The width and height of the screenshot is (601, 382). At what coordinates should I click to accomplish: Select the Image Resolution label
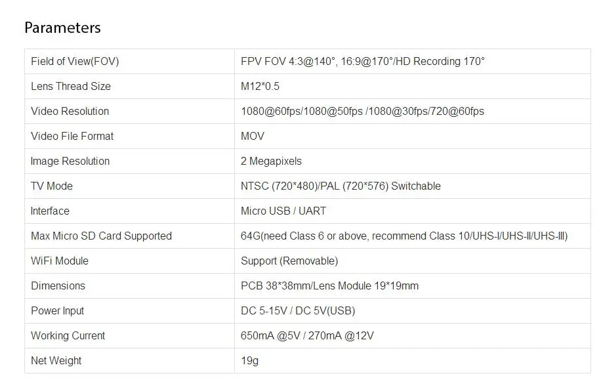coord(70,161)
